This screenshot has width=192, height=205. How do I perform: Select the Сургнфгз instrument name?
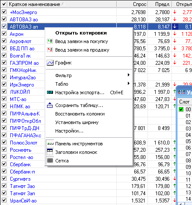click(x=20, y=179)
